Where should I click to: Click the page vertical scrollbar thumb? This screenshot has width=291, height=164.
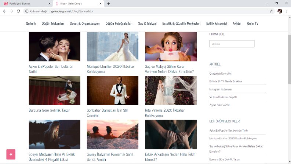(x=290, y=60)
